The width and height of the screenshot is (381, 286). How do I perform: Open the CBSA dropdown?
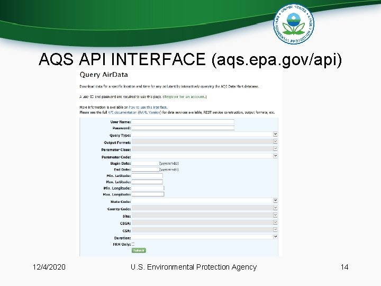(205, 222)
